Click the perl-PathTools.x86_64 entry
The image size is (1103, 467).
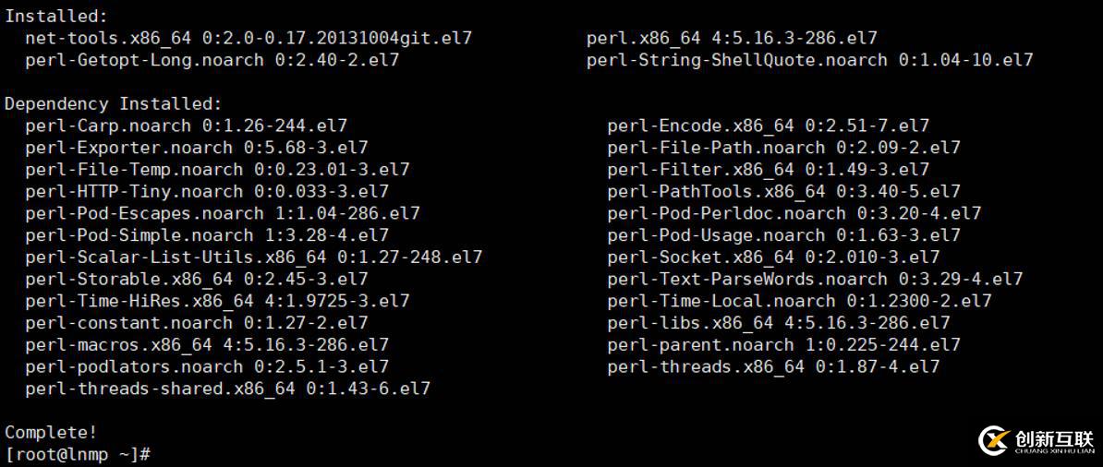tap(784, 191)
